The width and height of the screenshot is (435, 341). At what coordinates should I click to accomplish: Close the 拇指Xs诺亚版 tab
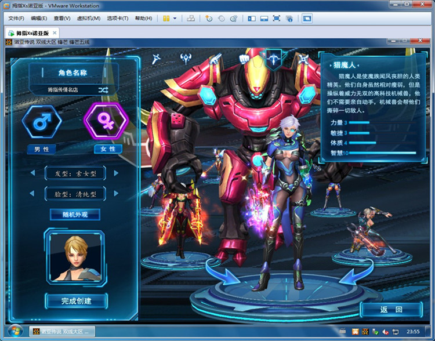click(x=55, y=33)
